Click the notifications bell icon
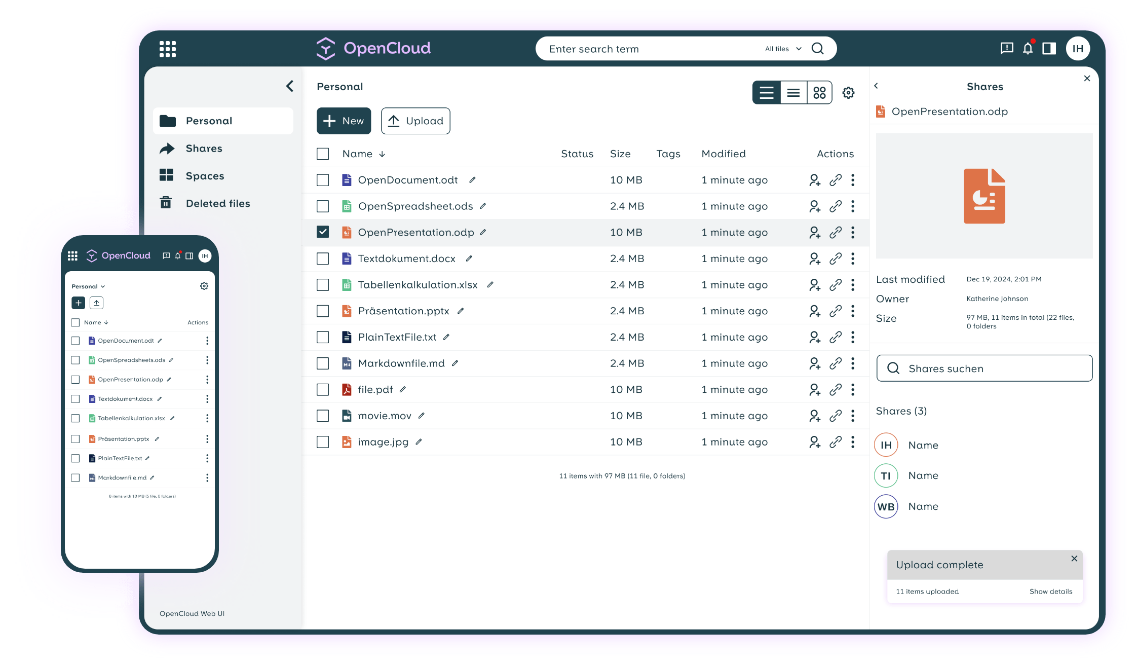Screen dimensions: 1136x665 (1028, 49)
